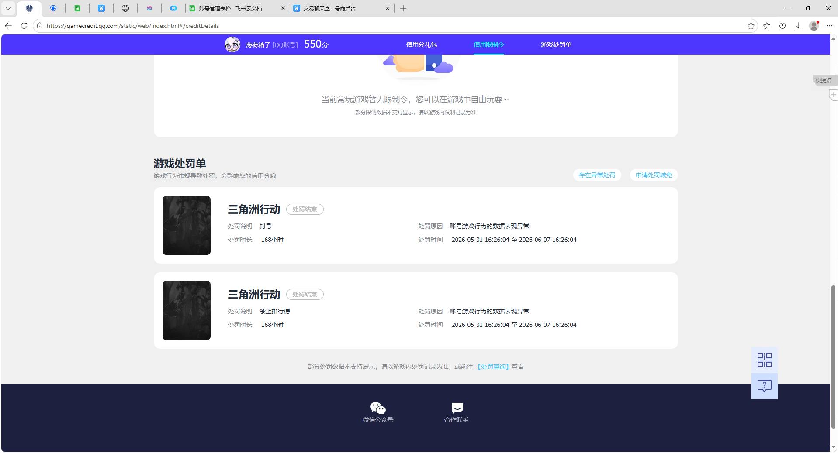Open browser history icon
This screenshot has height=453, width=838.
tap(783, 26)
